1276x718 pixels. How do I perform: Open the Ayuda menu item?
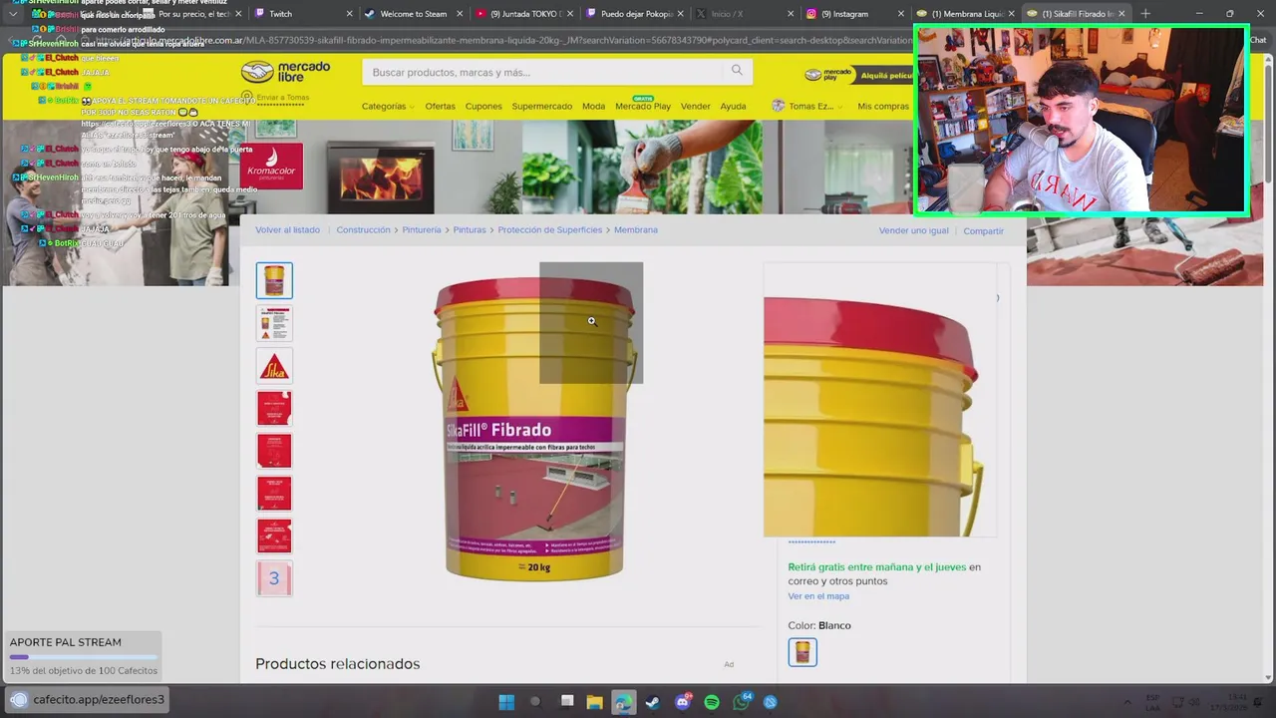click(x=733, y=106)
